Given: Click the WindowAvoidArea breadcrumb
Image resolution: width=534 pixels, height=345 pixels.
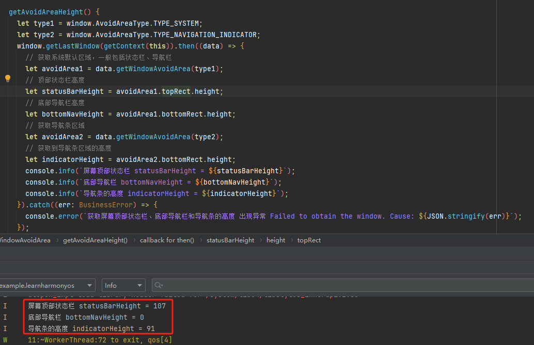Looking at the screenshot, I should pos(25,240).
